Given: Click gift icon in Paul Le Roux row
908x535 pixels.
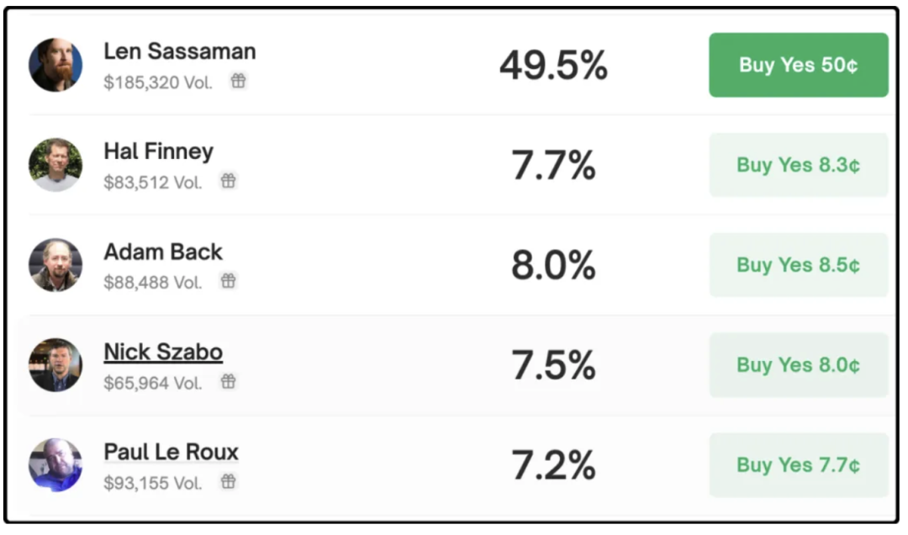Looking at the screenshot, I should pyautogui.click(x=228, y=481).
